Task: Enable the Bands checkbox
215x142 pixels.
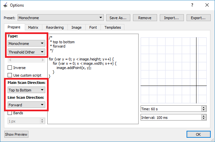Action: pyautogui.click(x=10, y=113)
